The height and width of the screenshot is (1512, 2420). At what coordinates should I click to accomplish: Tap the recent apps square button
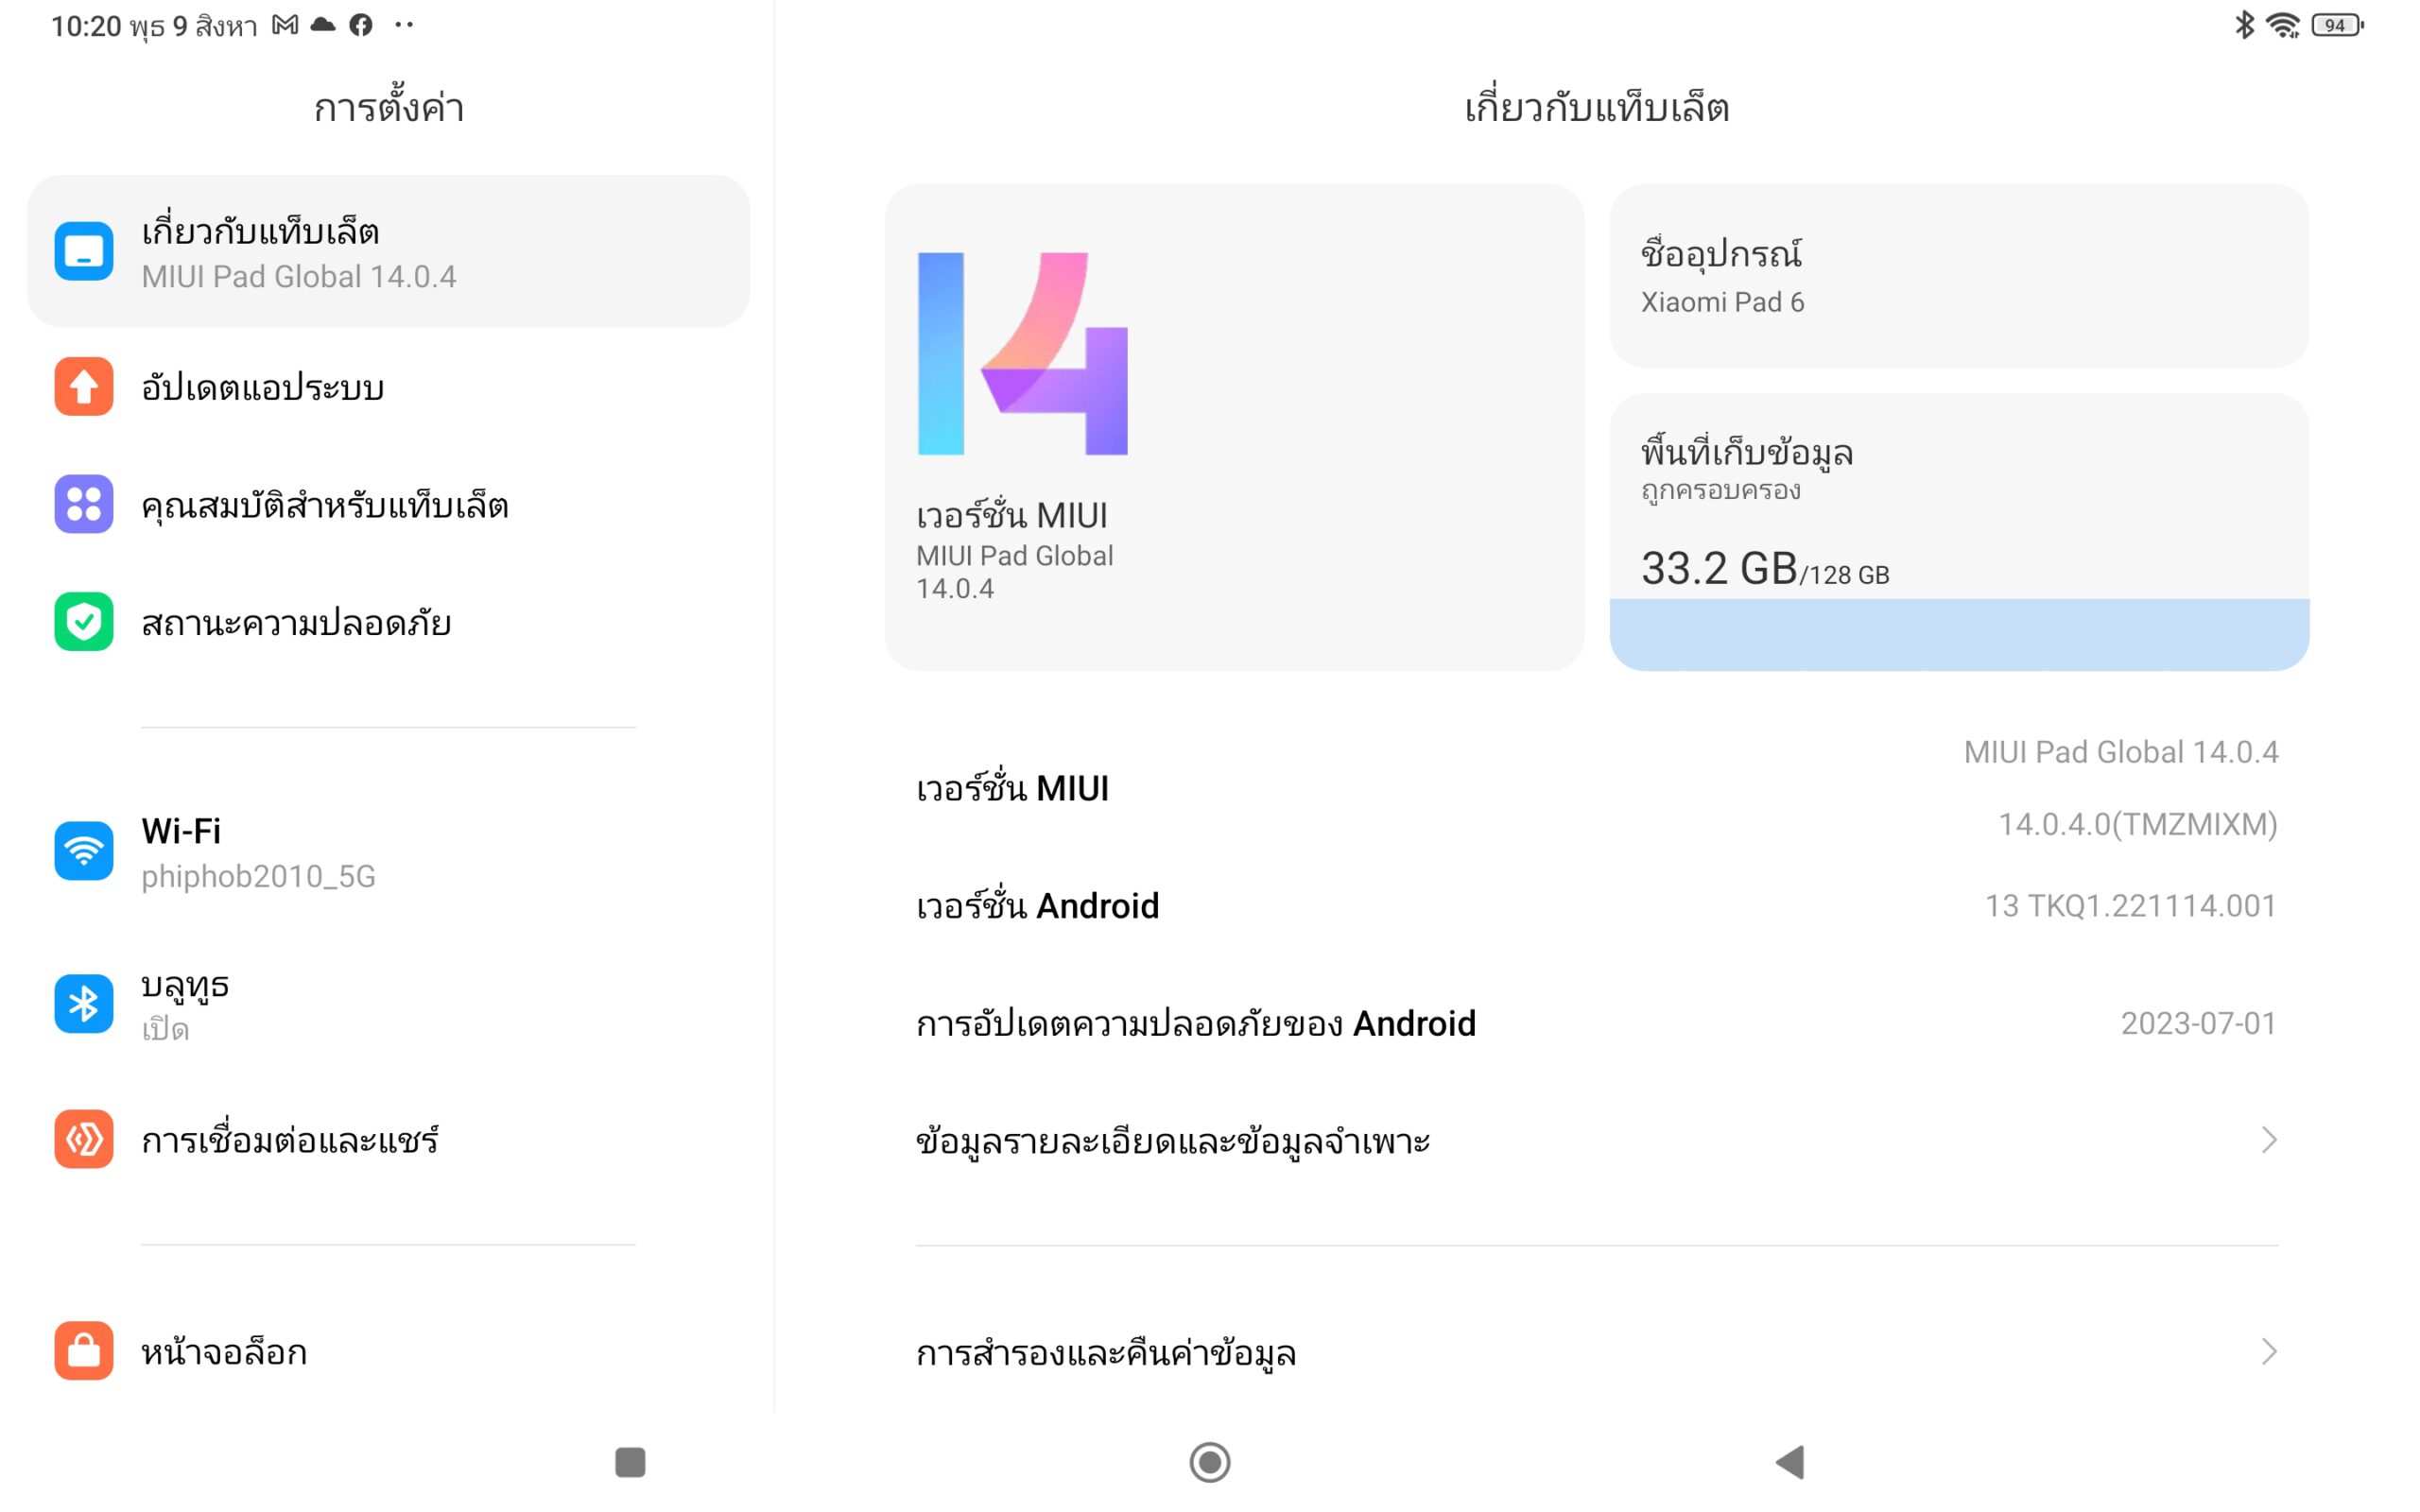coord(630,1462)
